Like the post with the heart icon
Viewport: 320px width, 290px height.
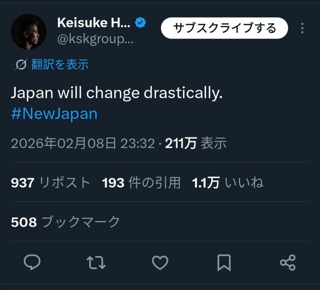pos(160,262)
